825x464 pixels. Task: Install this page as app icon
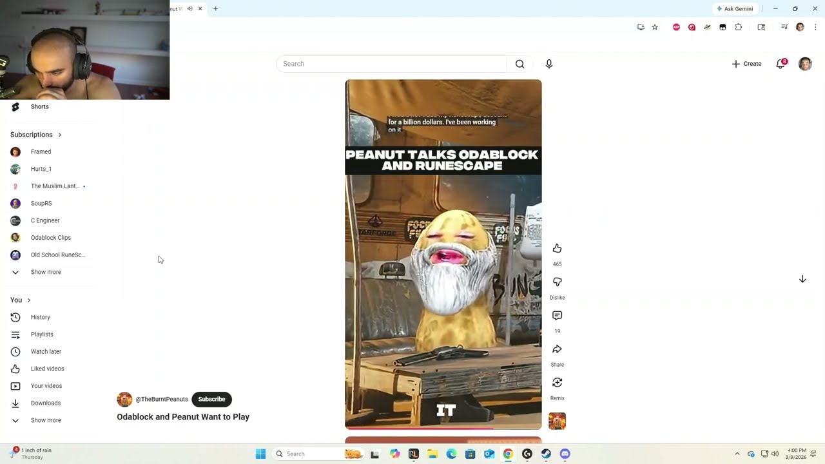click(x=641, y=27)
